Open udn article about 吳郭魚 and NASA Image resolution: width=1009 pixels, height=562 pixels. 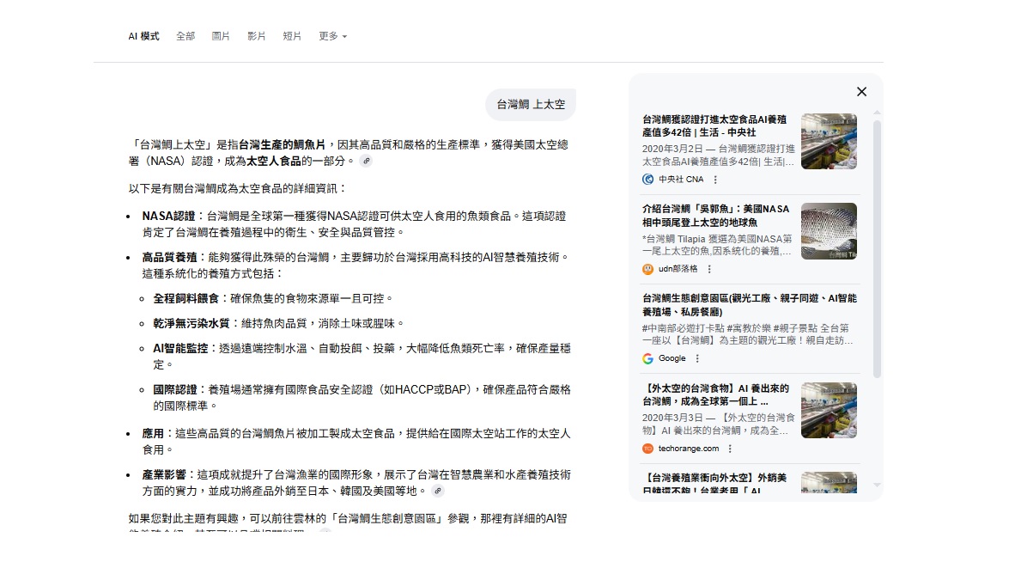click(x=714, y=216)
